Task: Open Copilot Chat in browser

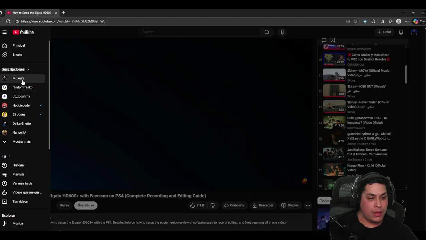Action: (419, 21)
